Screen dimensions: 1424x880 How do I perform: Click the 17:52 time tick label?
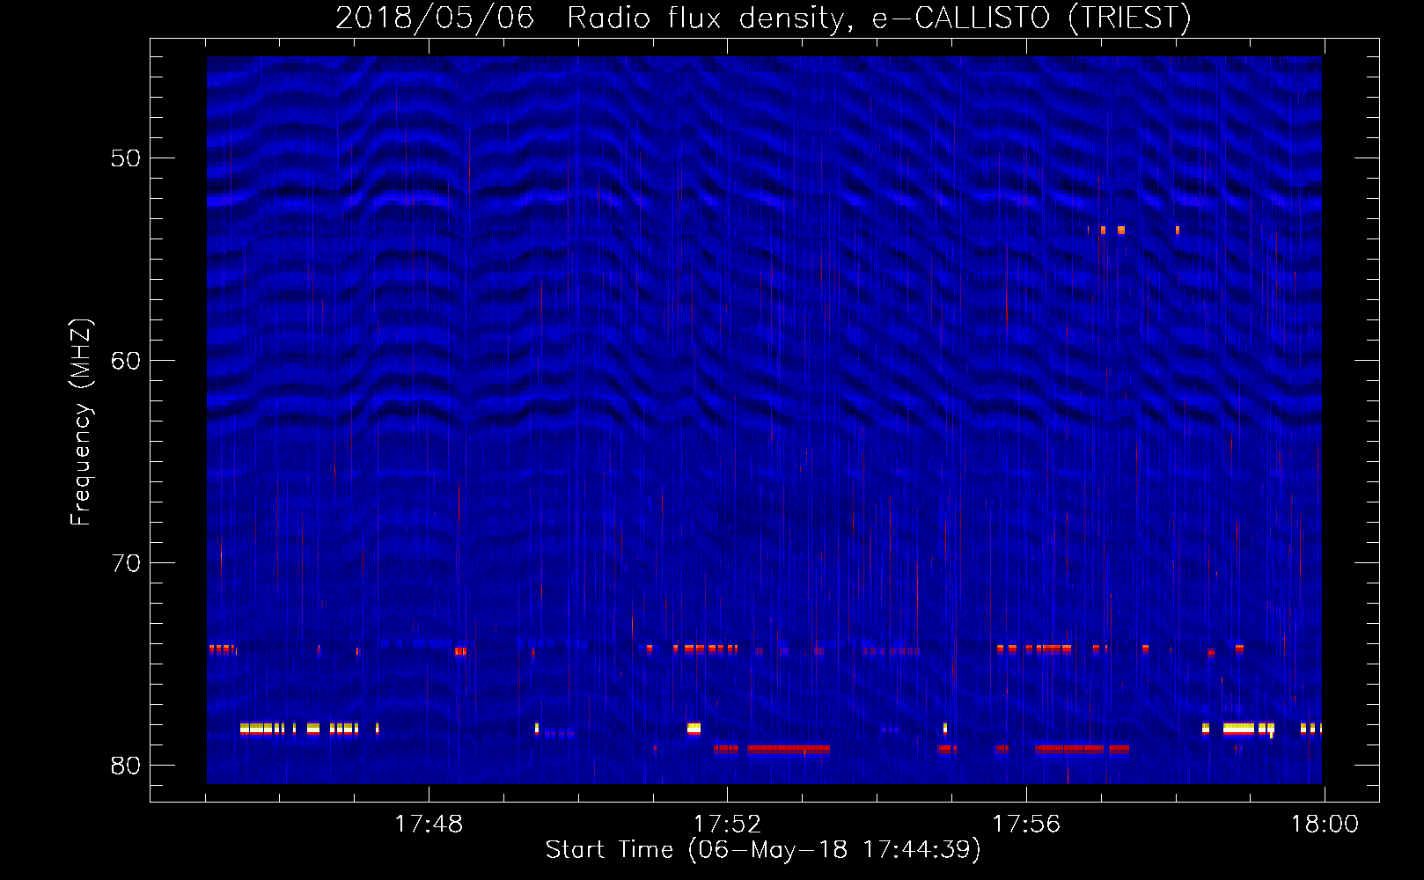(x=728, y=825)
